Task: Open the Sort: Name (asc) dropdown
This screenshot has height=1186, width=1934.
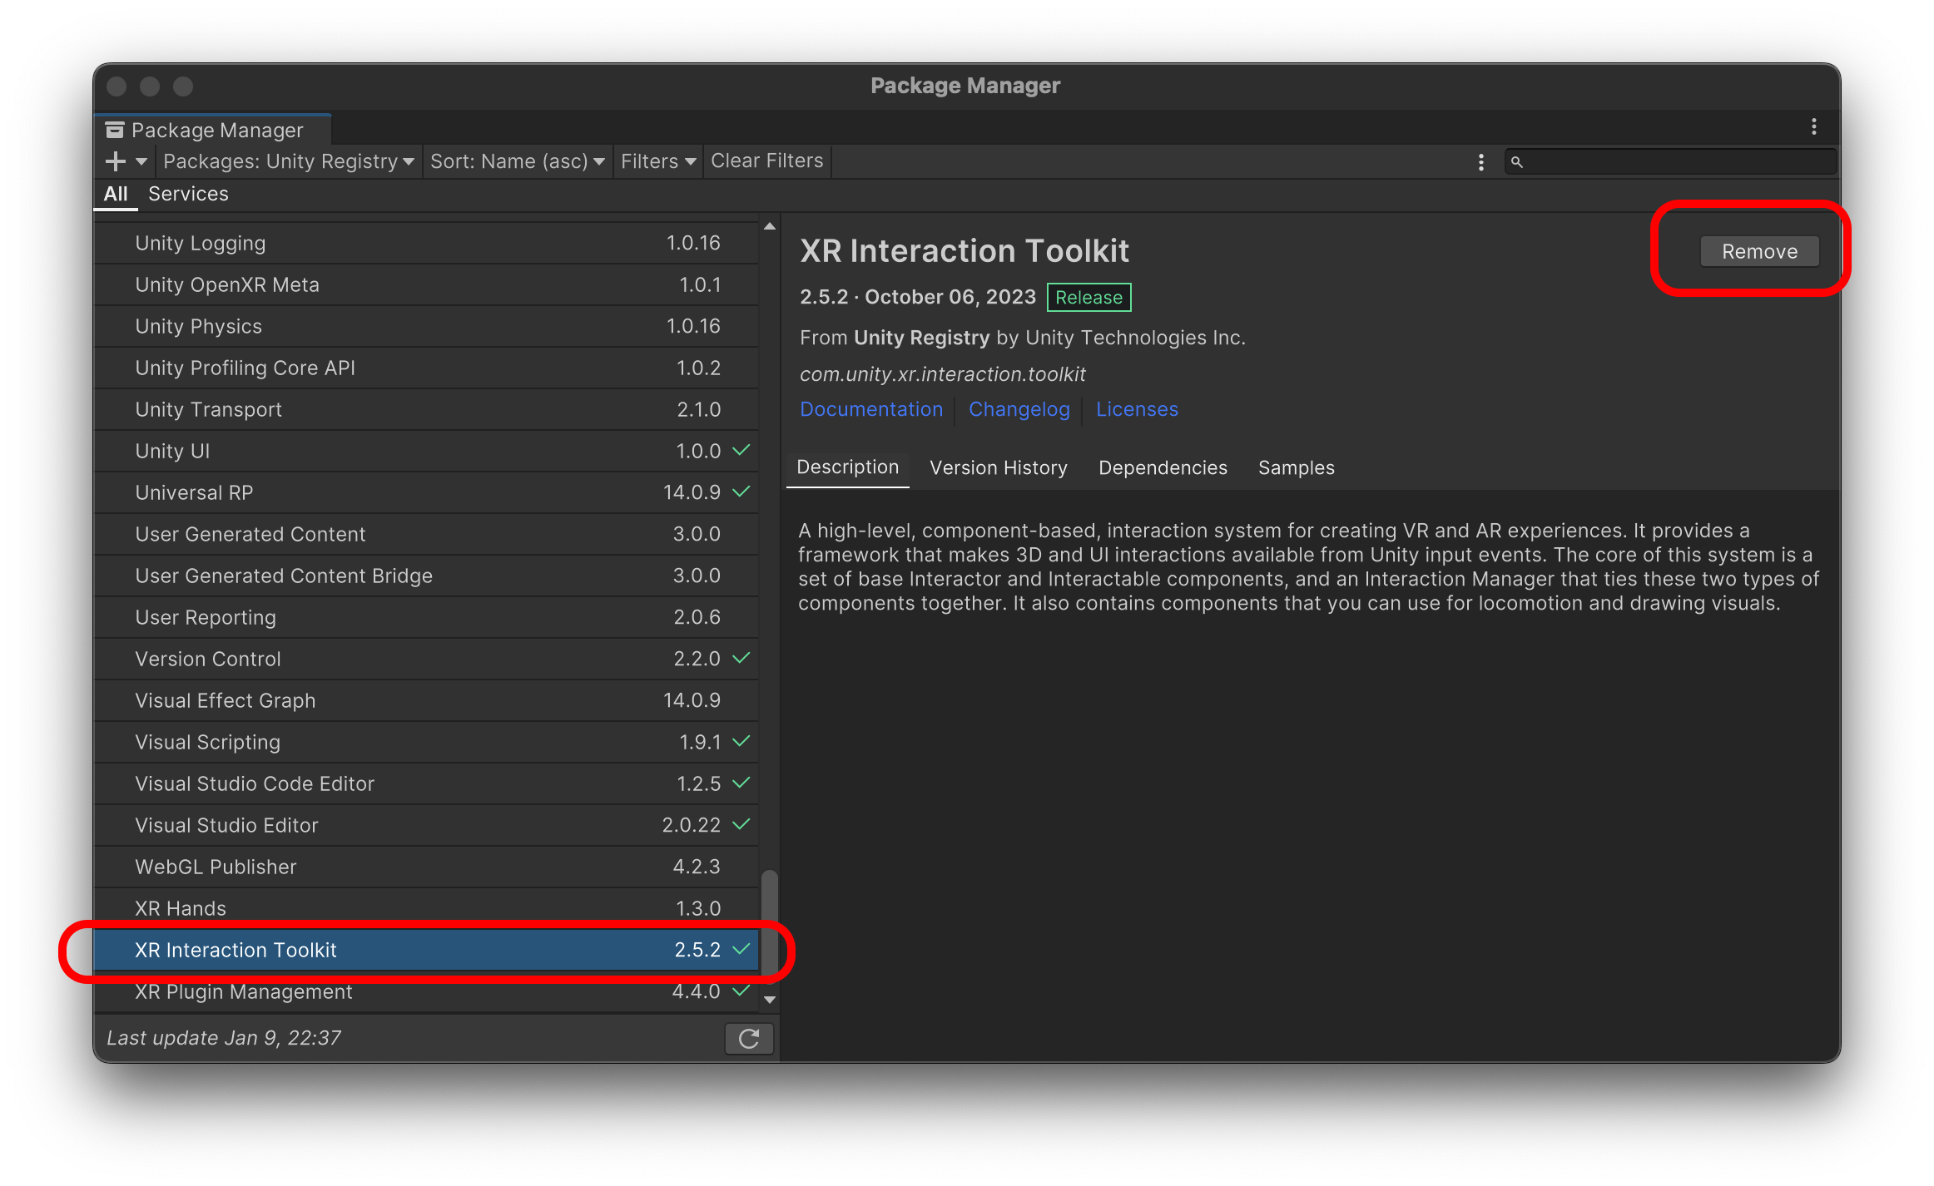Action: tap(516, 161)
